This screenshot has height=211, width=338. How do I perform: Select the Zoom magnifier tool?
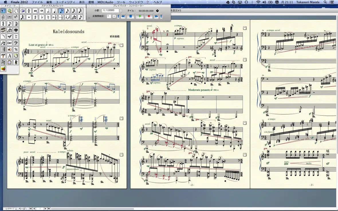coord(9,11)
